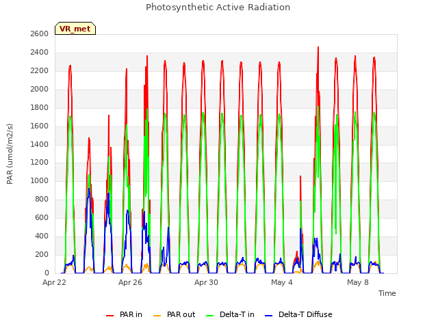Click the Apr 26 x-axis tick label
This screenshot has width=438, height=328.
click(130, 282)
